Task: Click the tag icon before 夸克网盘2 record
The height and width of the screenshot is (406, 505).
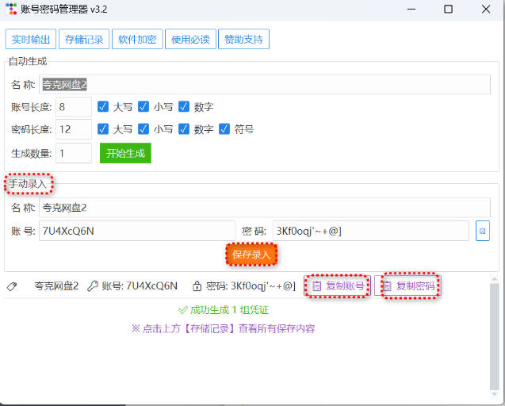Action: [x=12, y=286]
